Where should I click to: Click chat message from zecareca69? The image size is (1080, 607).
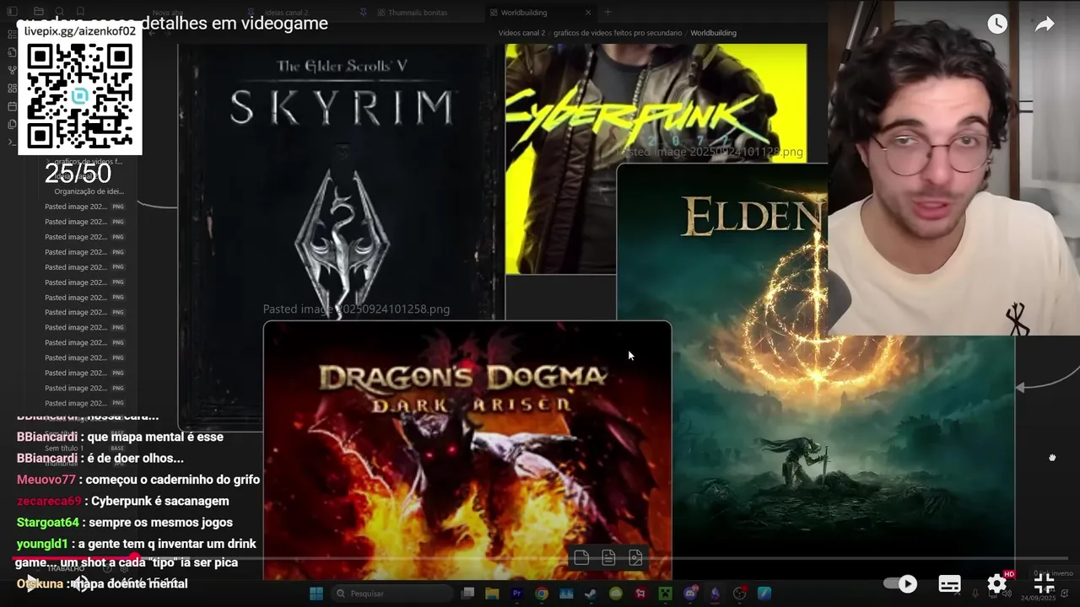pos(123,501)
